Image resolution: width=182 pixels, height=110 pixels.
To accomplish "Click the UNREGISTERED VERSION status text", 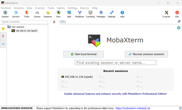I will pyautogui.click(x=17, y=108).
